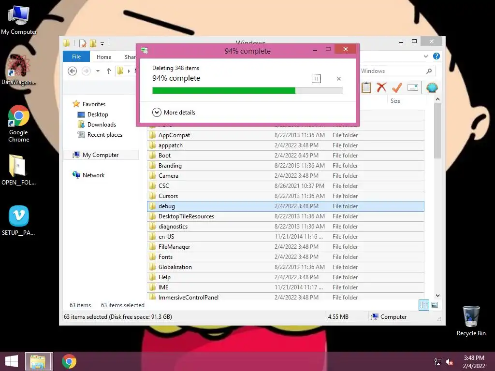Click the red X Delete toolbar icon
The width and height of the screenshot is (495, 371).
pyautogui.click(x=382, y=87)
